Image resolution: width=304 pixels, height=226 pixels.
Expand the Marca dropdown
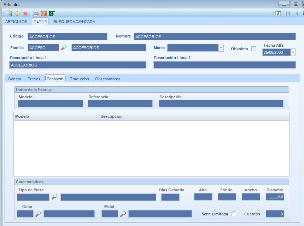pyautogui.click(x=221, y=48)
